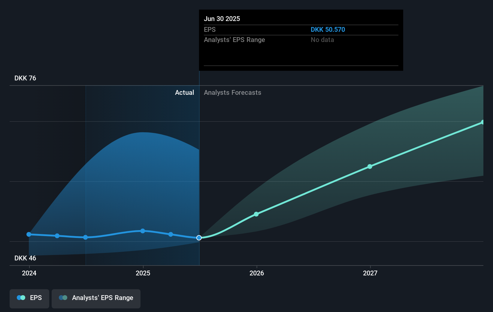Viewport: 493px width, 312px height.
Task: Toggle the Analysts' EPS Range visibility
Action: click(96, 298)
